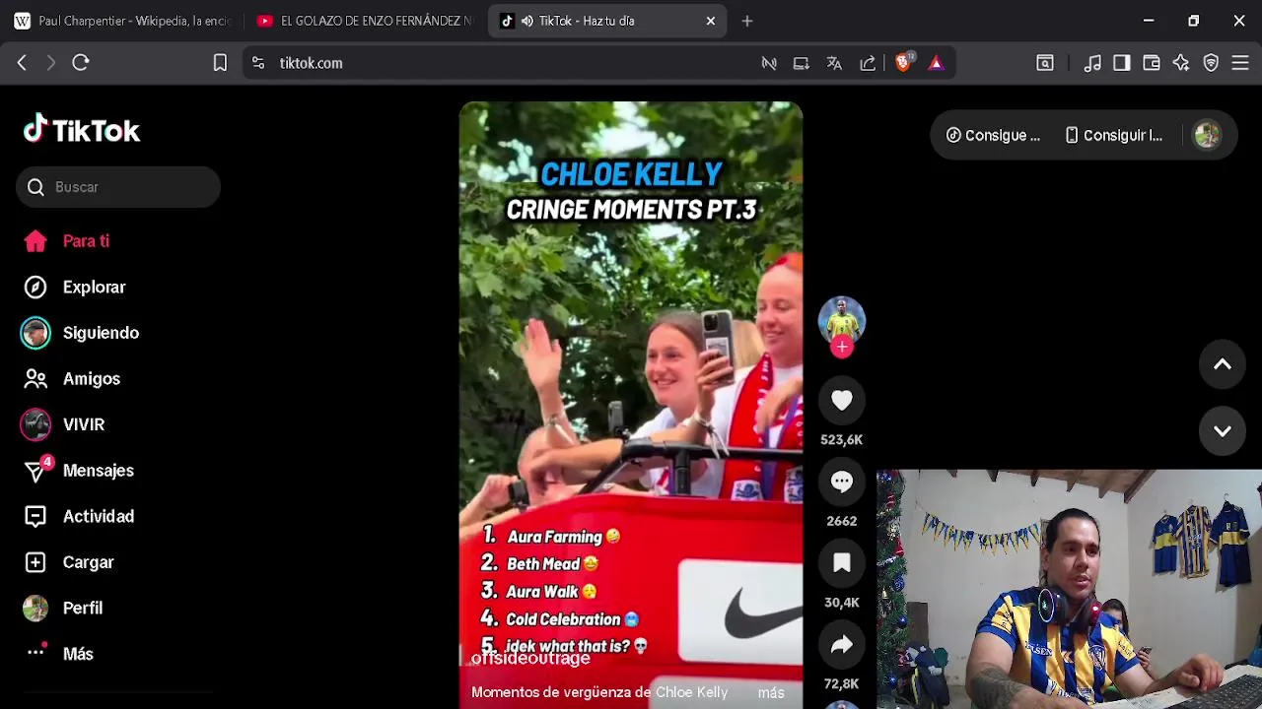The image size is (1262, 709).
Task: Open the Siguiendo feed
Action: [x=81, y=333]
